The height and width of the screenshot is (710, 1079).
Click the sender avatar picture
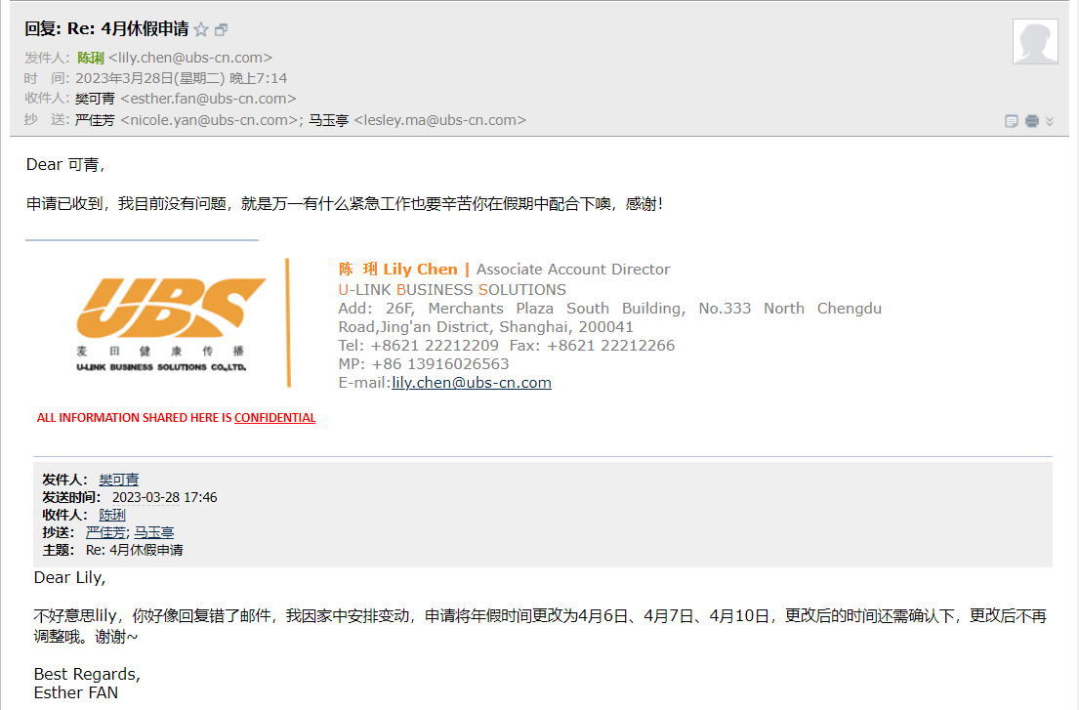coord(1035,42)
